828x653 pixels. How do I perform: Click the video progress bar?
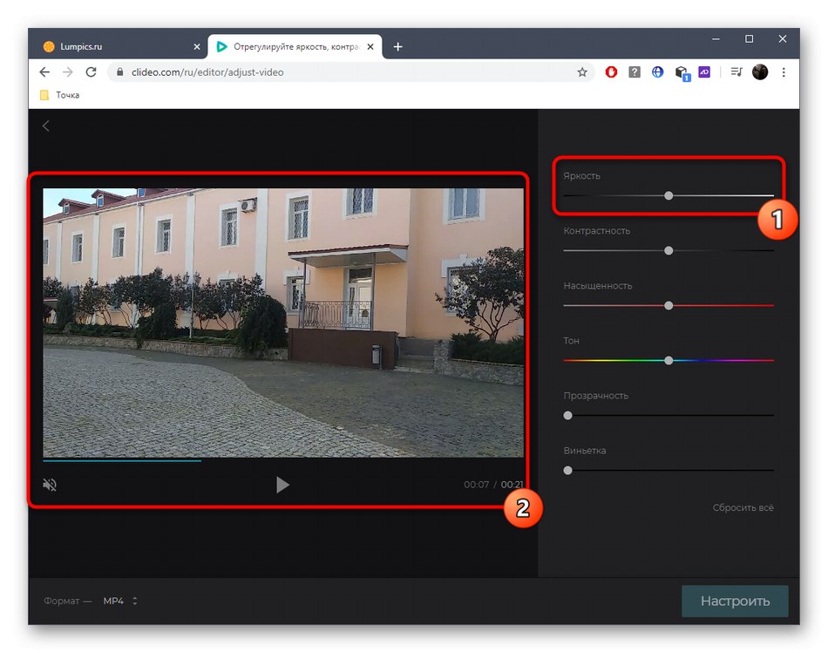pos(283,460)
